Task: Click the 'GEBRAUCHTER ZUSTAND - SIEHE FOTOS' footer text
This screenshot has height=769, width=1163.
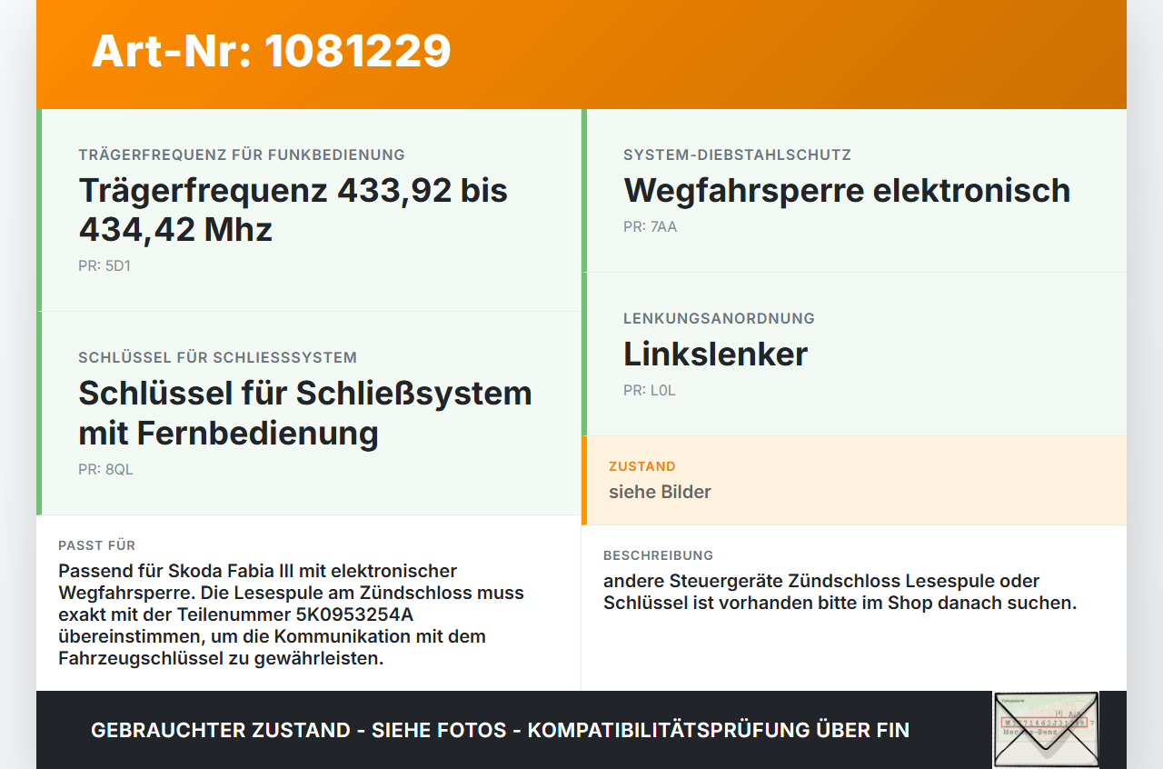Action: coord(500,730)
